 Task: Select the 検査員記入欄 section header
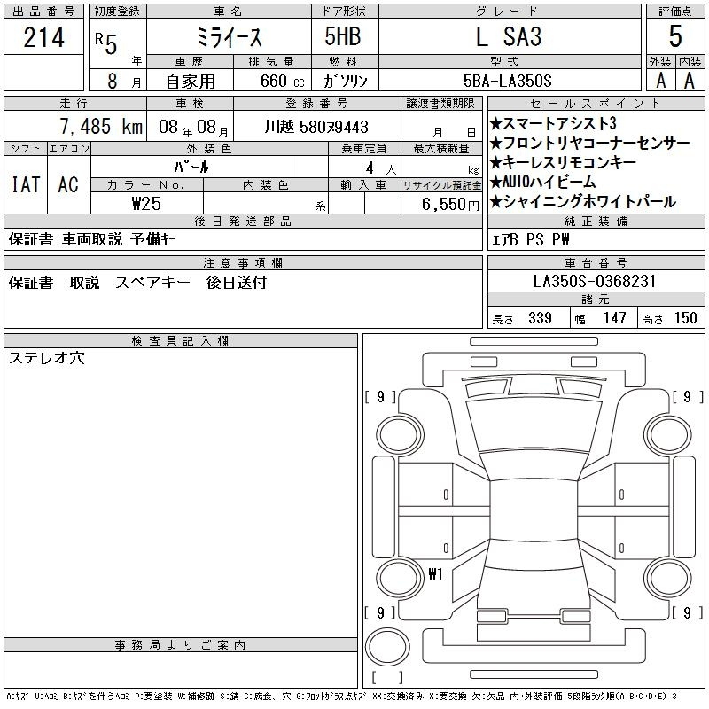180,340
